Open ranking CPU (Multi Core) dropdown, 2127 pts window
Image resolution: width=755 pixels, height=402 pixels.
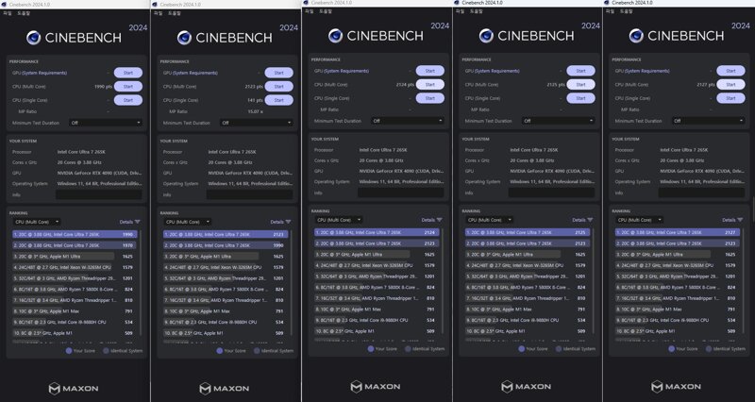pos(639,220)
